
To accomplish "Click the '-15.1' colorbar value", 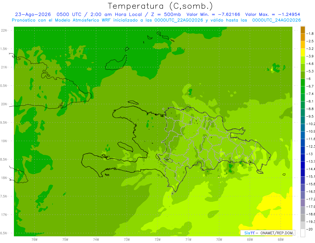I will (x=311, y=176).
